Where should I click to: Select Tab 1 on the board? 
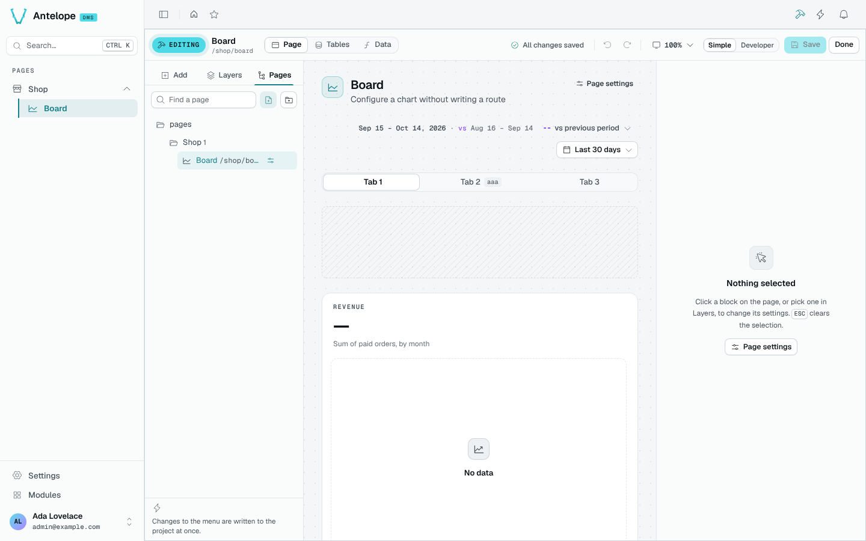tap(372, 182)
